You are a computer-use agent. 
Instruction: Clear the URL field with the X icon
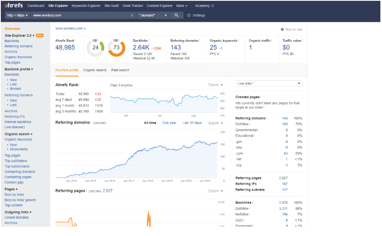[132, 15]
